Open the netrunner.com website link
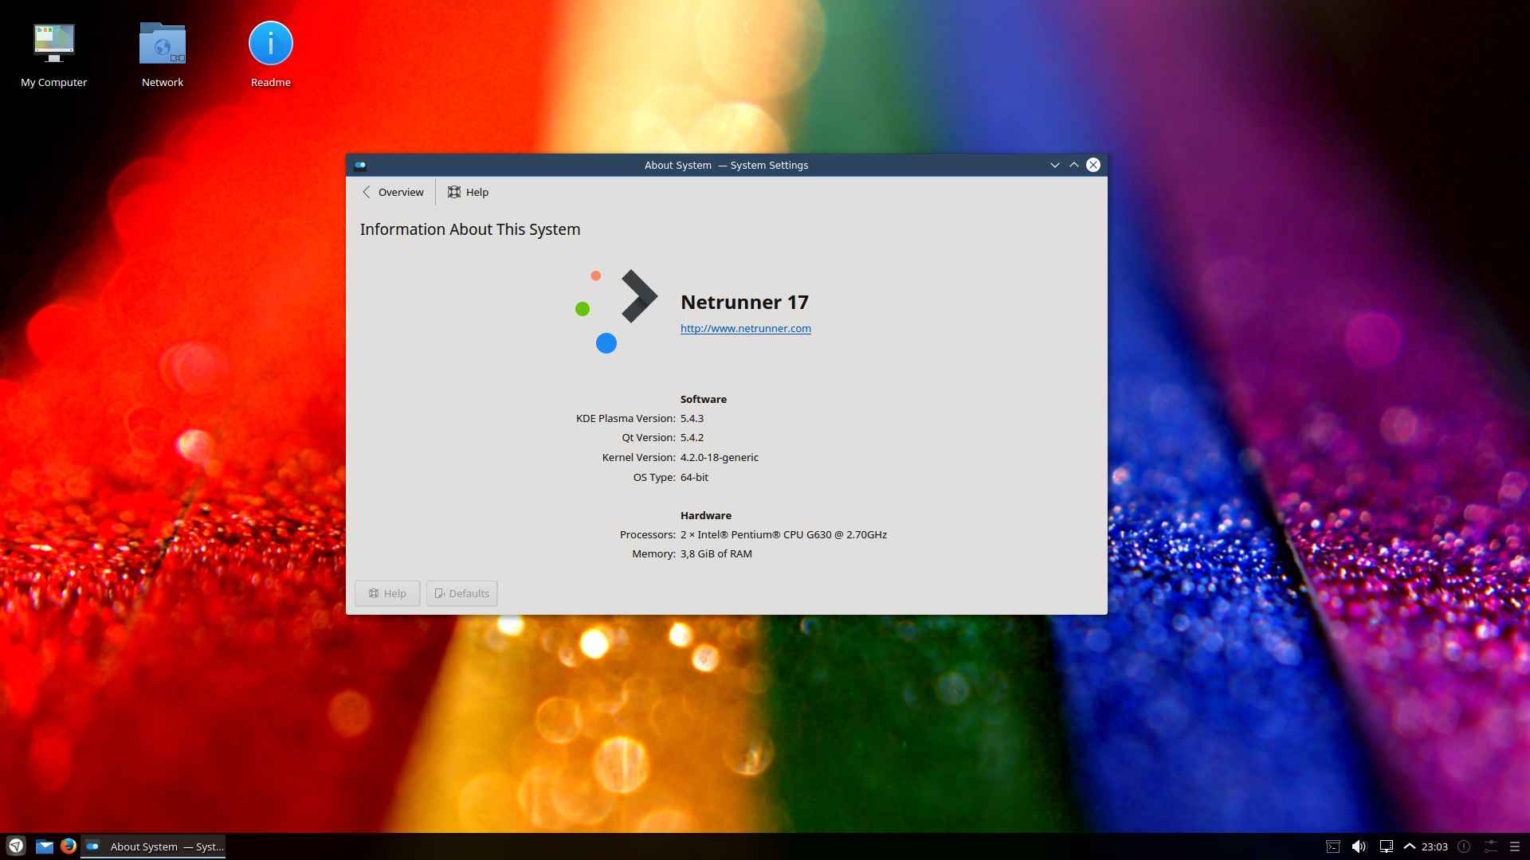Screen dimensions: 1530x860 pos(745,328)
